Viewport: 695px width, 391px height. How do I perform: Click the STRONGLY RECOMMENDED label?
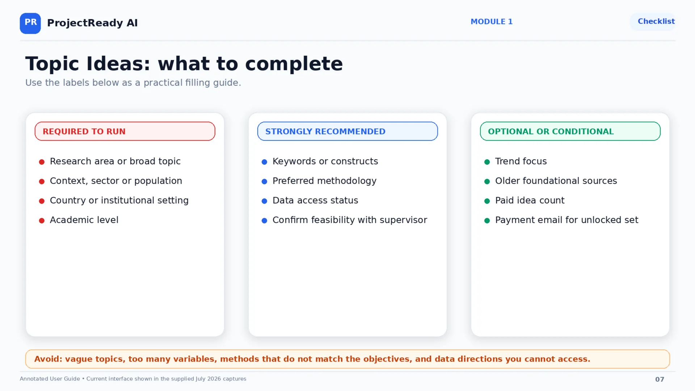coord(347,131)
